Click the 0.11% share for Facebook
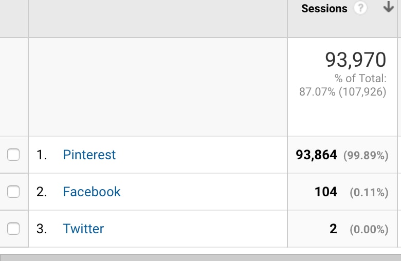401x261 pixels. [369, 193]
